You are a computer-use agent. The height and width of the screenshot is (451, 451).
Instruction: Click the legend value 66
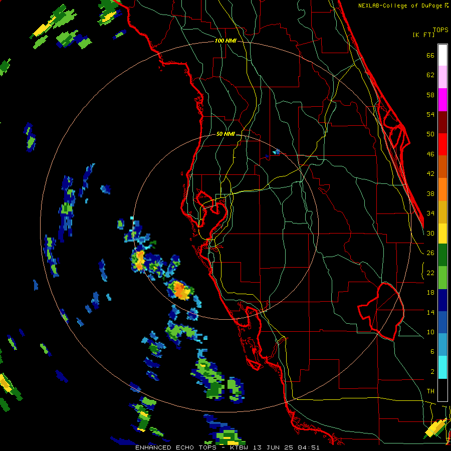click(x=430, y=55)
